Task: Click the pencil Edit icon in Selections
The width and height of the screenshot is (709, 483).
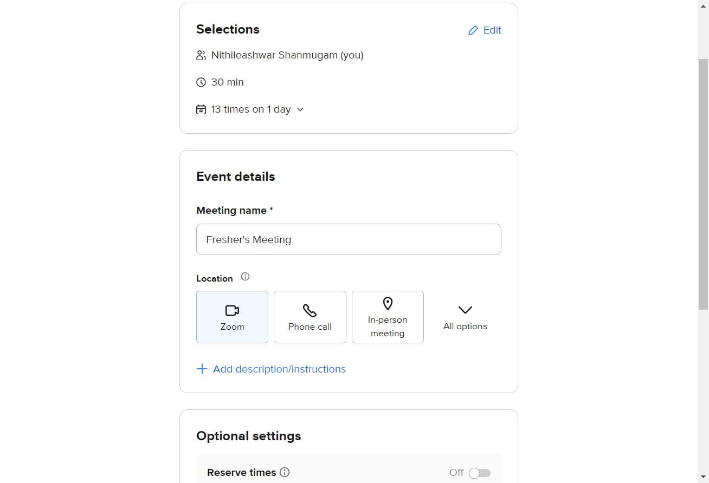Action: [x=473, y=30]
